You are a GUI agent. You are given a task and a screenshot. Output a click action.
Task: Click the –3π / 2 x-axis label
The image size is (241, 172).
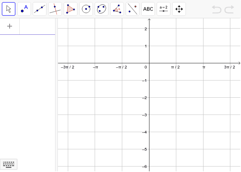tap(67, 67)
